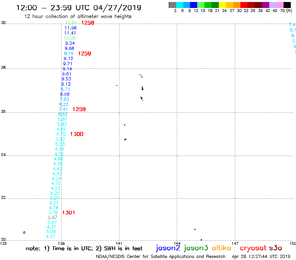Click the 'jason2' satellite legend label
This screenshot has width=296, height=260.
[168, 248]
